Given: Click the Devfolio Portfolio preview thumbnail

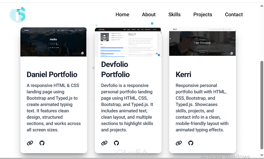Looking at the screenshot, I should (128, 42).
